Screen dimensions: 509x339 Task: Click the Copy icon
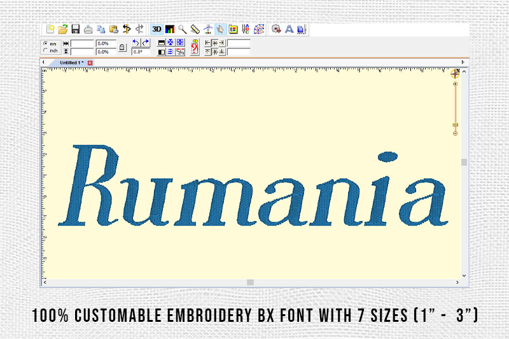click(x=101, y=29)
